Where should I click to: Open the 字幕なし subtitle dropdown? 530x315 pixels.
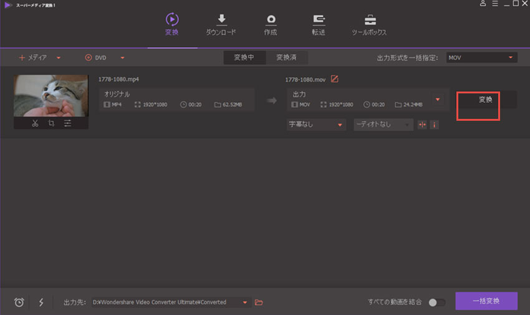[x=316, y=125]
